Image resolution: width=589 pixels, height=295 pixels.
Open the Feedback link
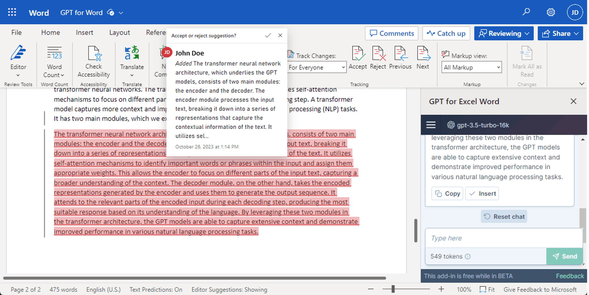[570, 276]
